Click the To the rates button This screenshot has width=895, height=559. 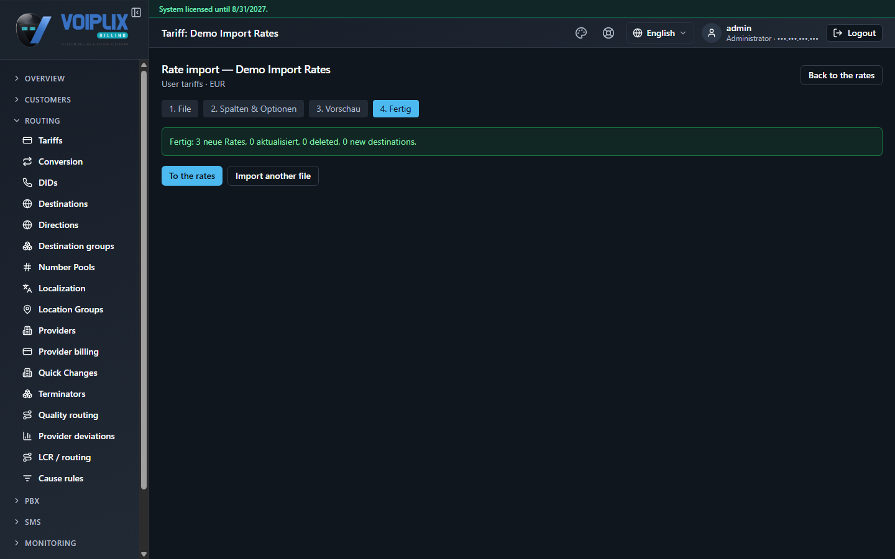point(192,176)
